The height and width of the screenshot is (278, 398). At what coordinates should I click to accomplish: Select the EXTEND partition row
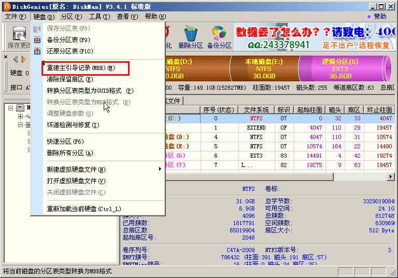(280, 128)
